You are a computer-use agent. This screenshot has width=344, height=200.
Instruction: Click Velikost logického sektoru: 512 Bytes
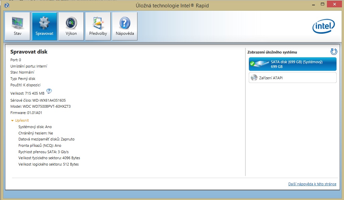pos(49,164)
